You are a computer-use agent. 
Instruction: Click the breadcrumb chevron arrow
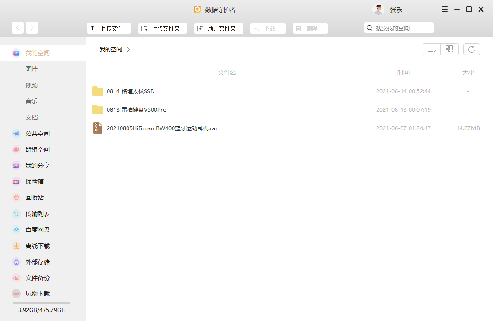128,49
